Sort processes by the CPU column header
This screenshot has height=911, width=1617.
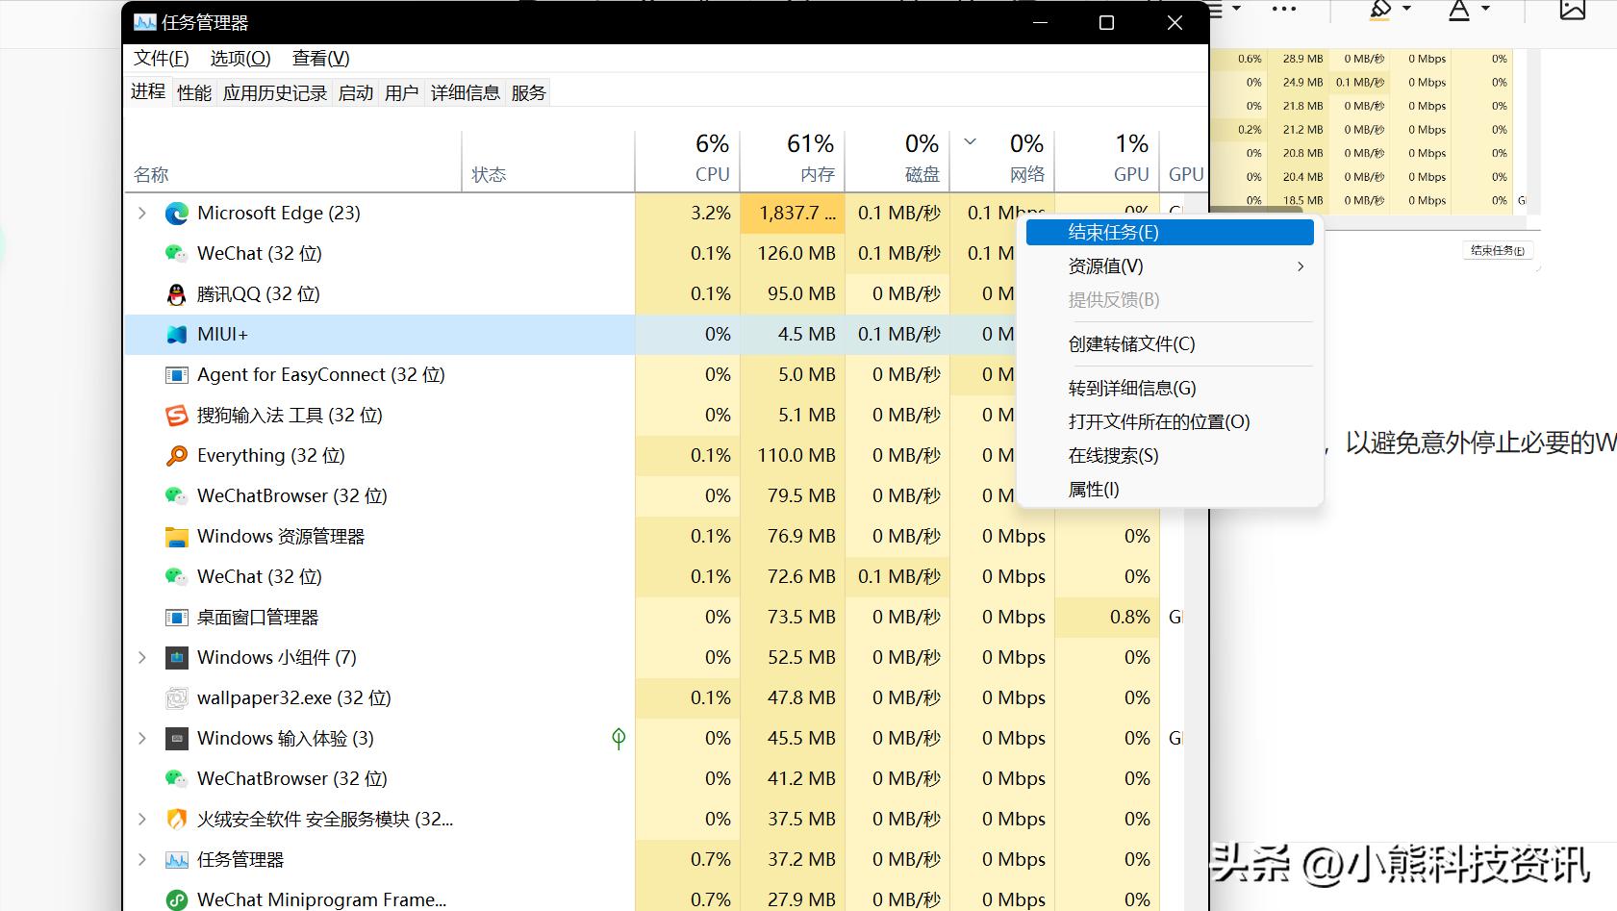point(711,159)
